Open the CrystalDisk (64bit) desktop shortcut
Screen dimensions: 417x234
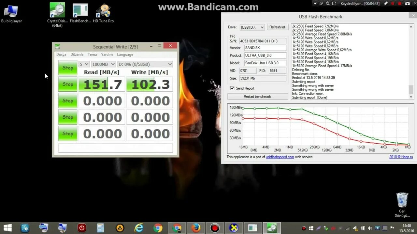57,15
